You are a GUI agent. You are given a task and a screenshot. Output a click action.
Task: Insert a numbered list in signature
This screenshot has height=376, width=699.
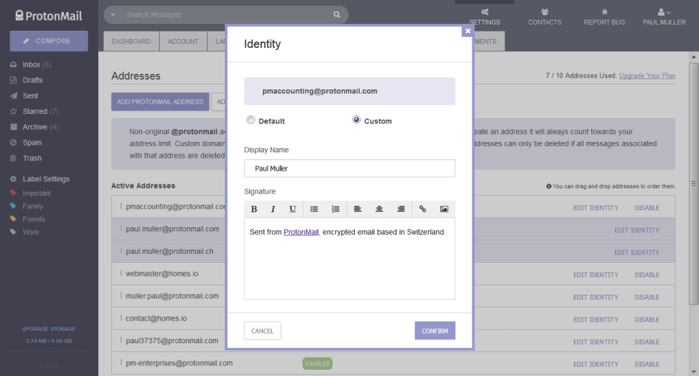336,209
